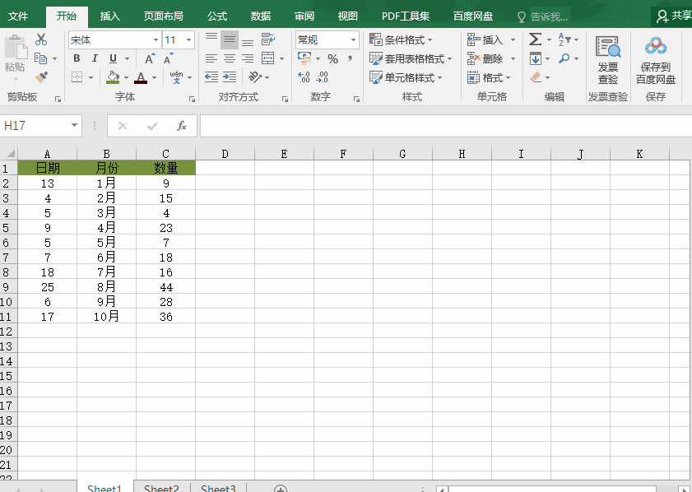Viewport: 692px width, 492px height.
Task: Increase font size with large A icon
Action: [150, 58]
